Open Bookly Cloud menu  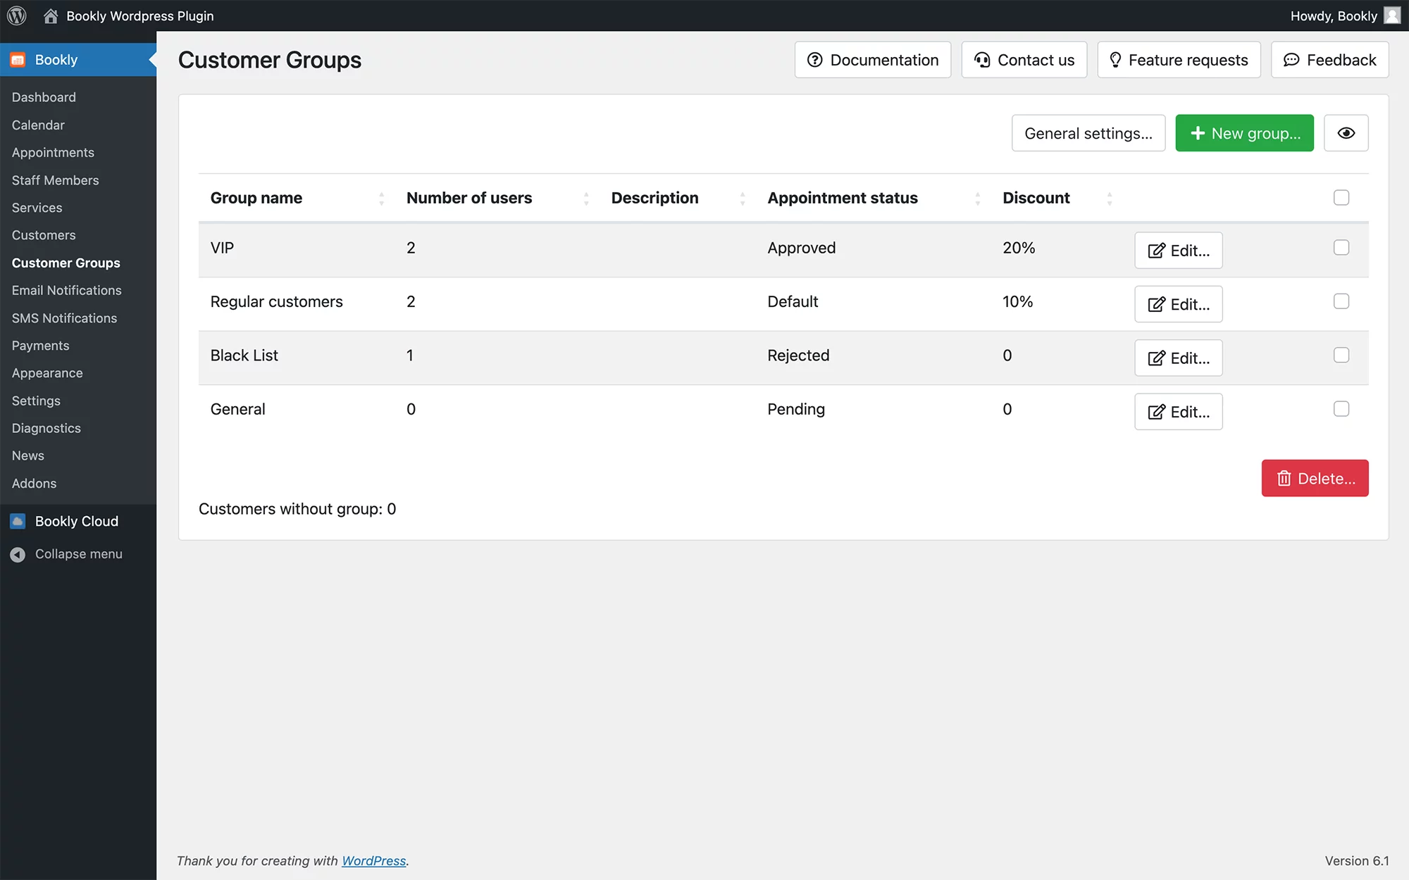pyautogui.click(x=77, y=521)
